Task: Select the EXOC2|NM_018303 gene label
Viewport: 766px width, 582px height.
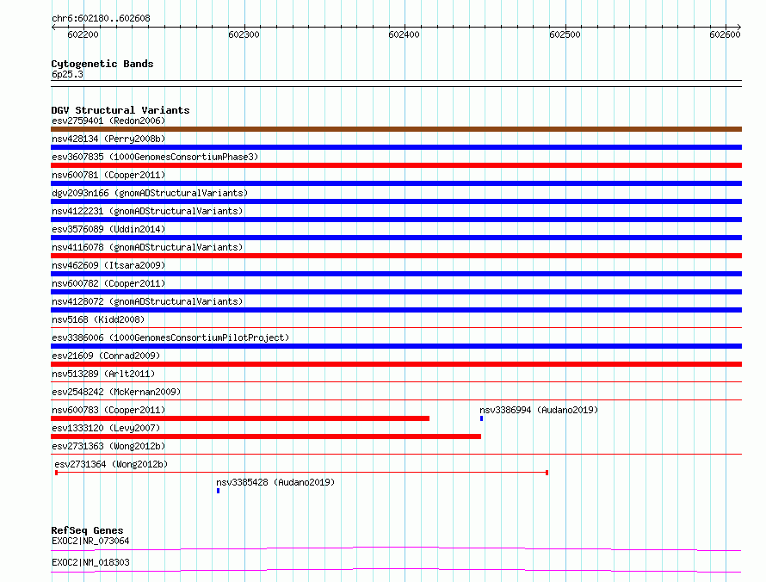Action: 90,562
